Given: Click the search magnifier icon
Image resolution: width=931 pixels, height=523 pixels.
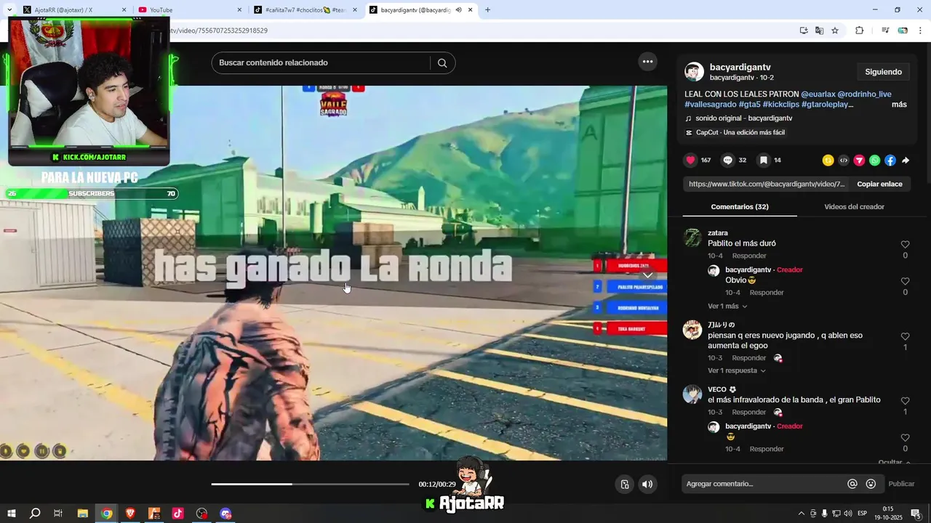Looking at the screenshot, I should click(442, 63).
